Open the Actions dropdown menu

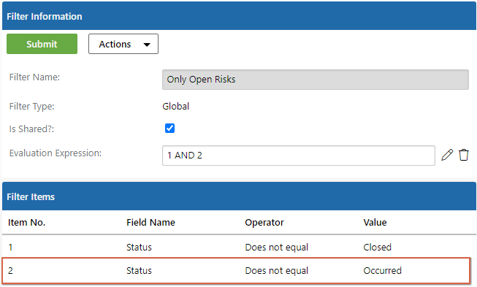pos(123,44)
